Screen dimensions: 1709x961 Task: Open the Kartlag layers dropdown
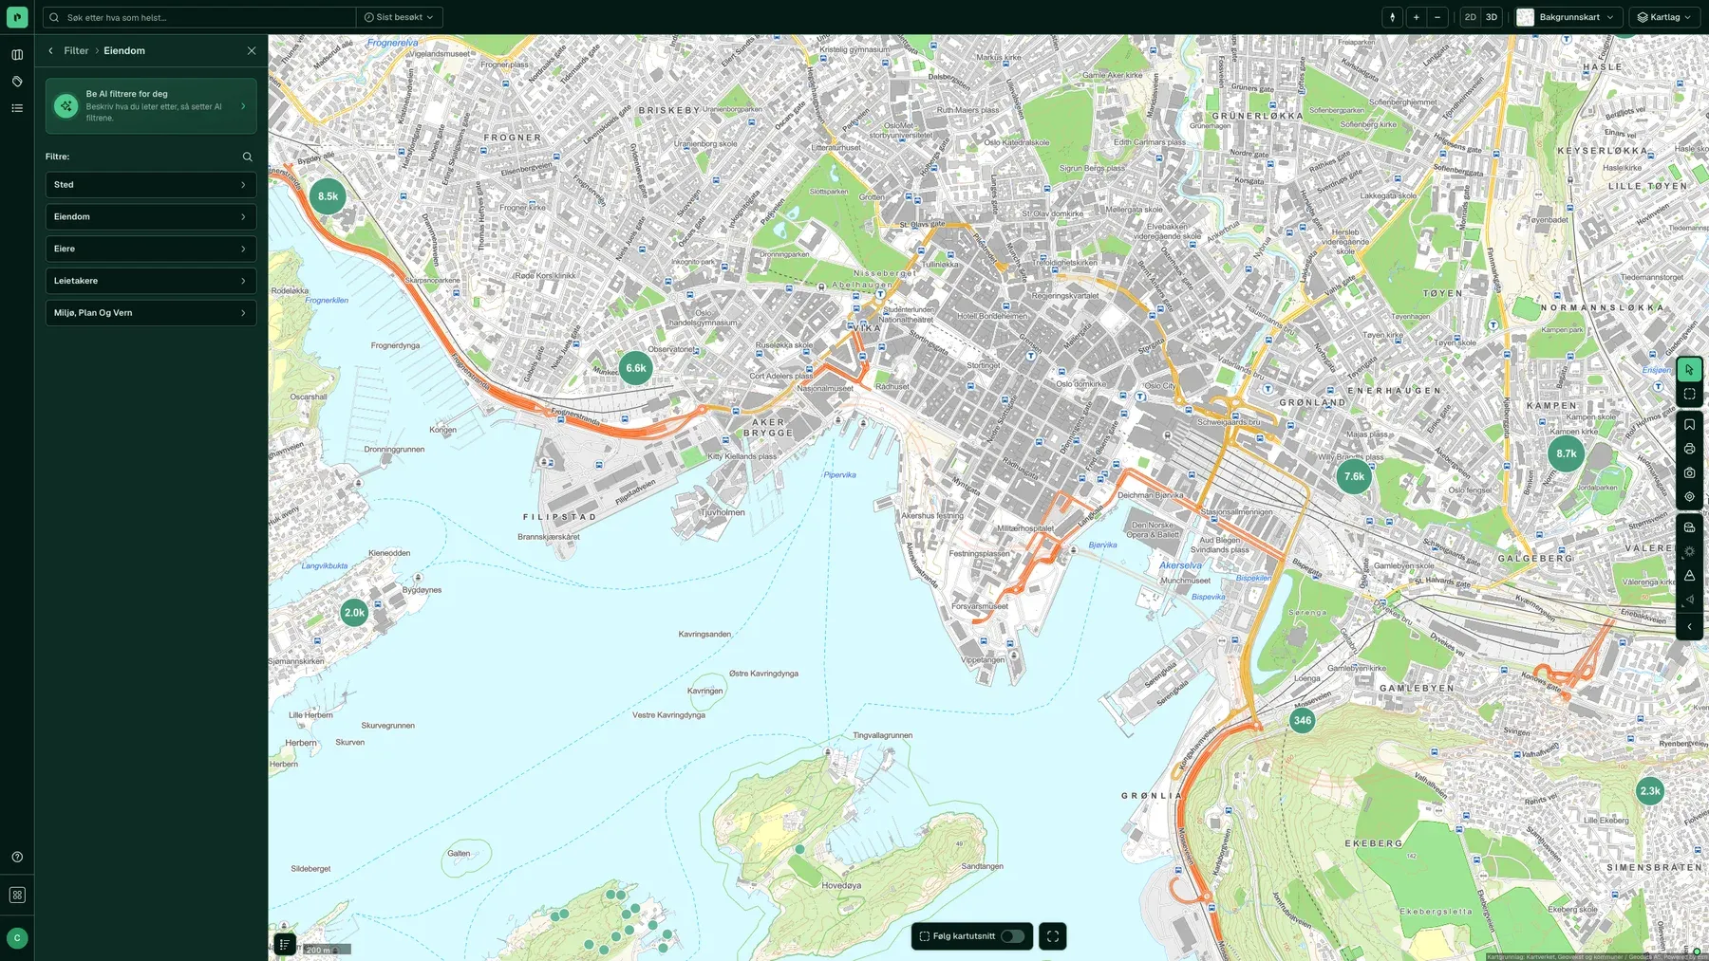(1664, 17)
